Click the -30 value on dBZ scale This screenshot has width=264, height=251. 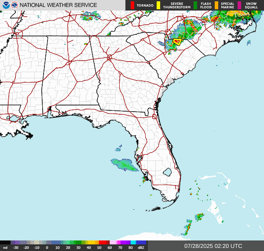15,247
